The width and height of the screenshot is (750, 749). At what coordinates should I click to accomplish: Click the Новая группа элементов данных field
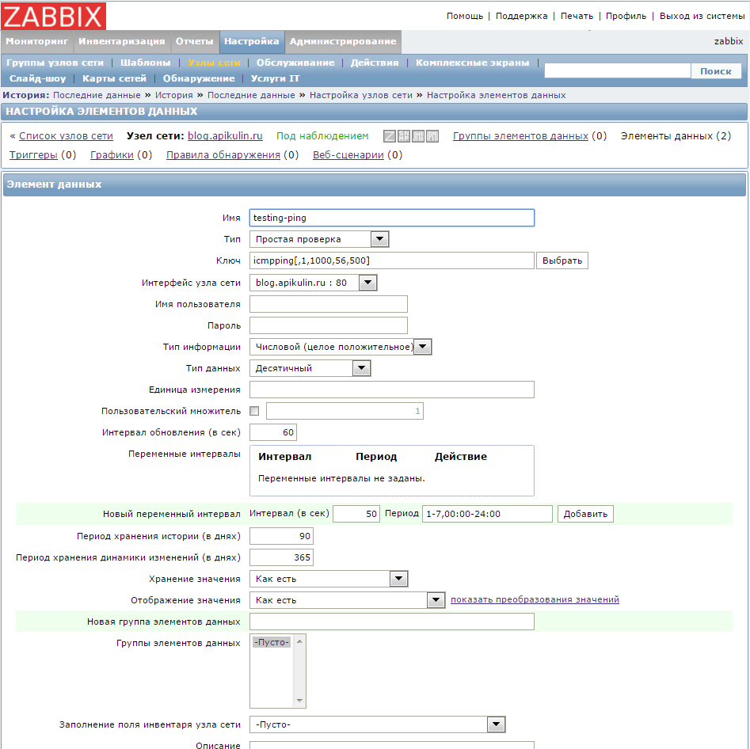click(x=392, y=622)
